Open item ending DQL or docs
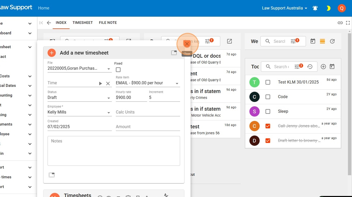Viewport: 352px width, 197px height. point(216,59)
